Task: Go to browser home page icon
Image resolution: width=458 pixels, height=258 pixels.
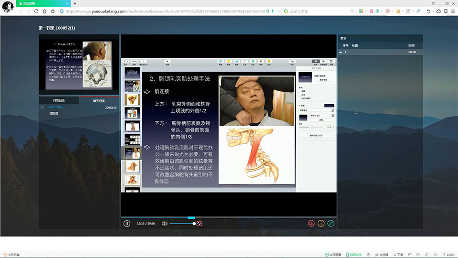Action: (44, 11)
